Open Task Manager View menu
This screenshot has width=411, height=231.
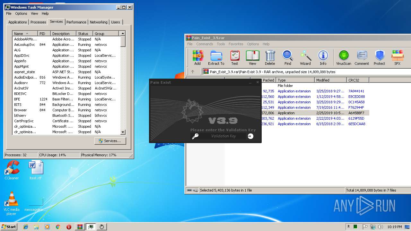[x=34, y=13]
